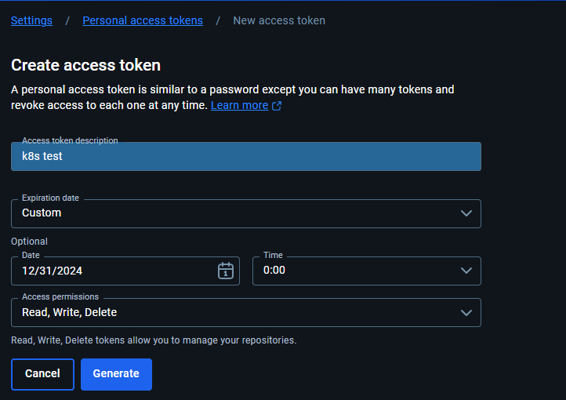Click the Expiration date field label

pyautogui.click(x=50, y=198)
